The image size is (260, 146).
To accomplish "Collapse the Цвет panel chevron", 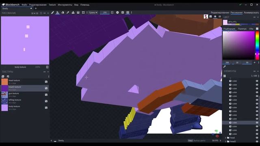I will click(x=258, y=17).
